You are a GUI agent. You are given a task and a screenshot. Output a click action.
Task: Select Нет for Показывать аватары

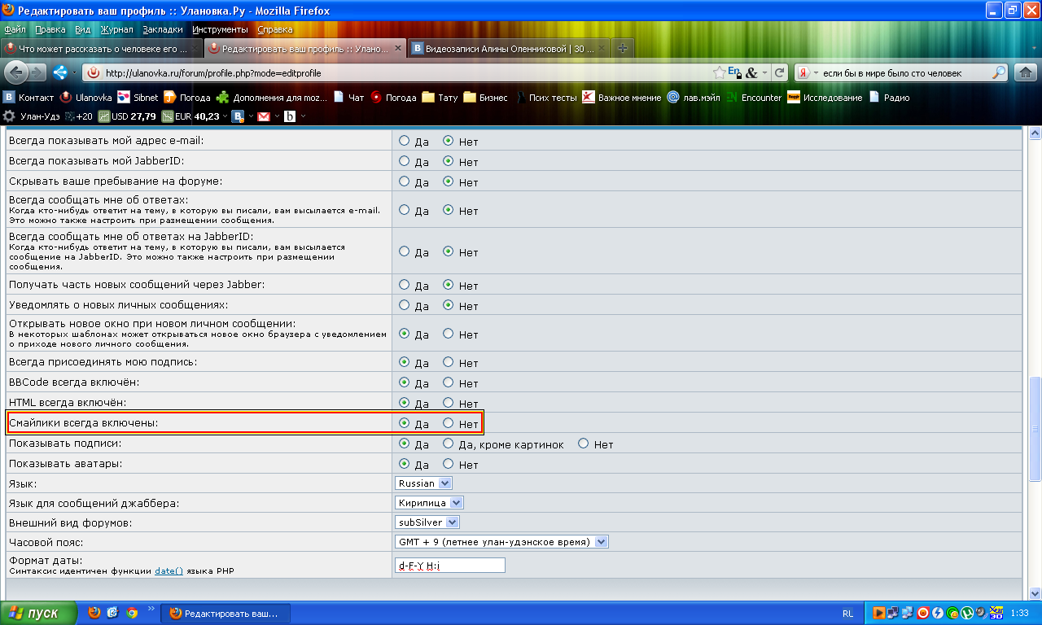pos(448,465)
